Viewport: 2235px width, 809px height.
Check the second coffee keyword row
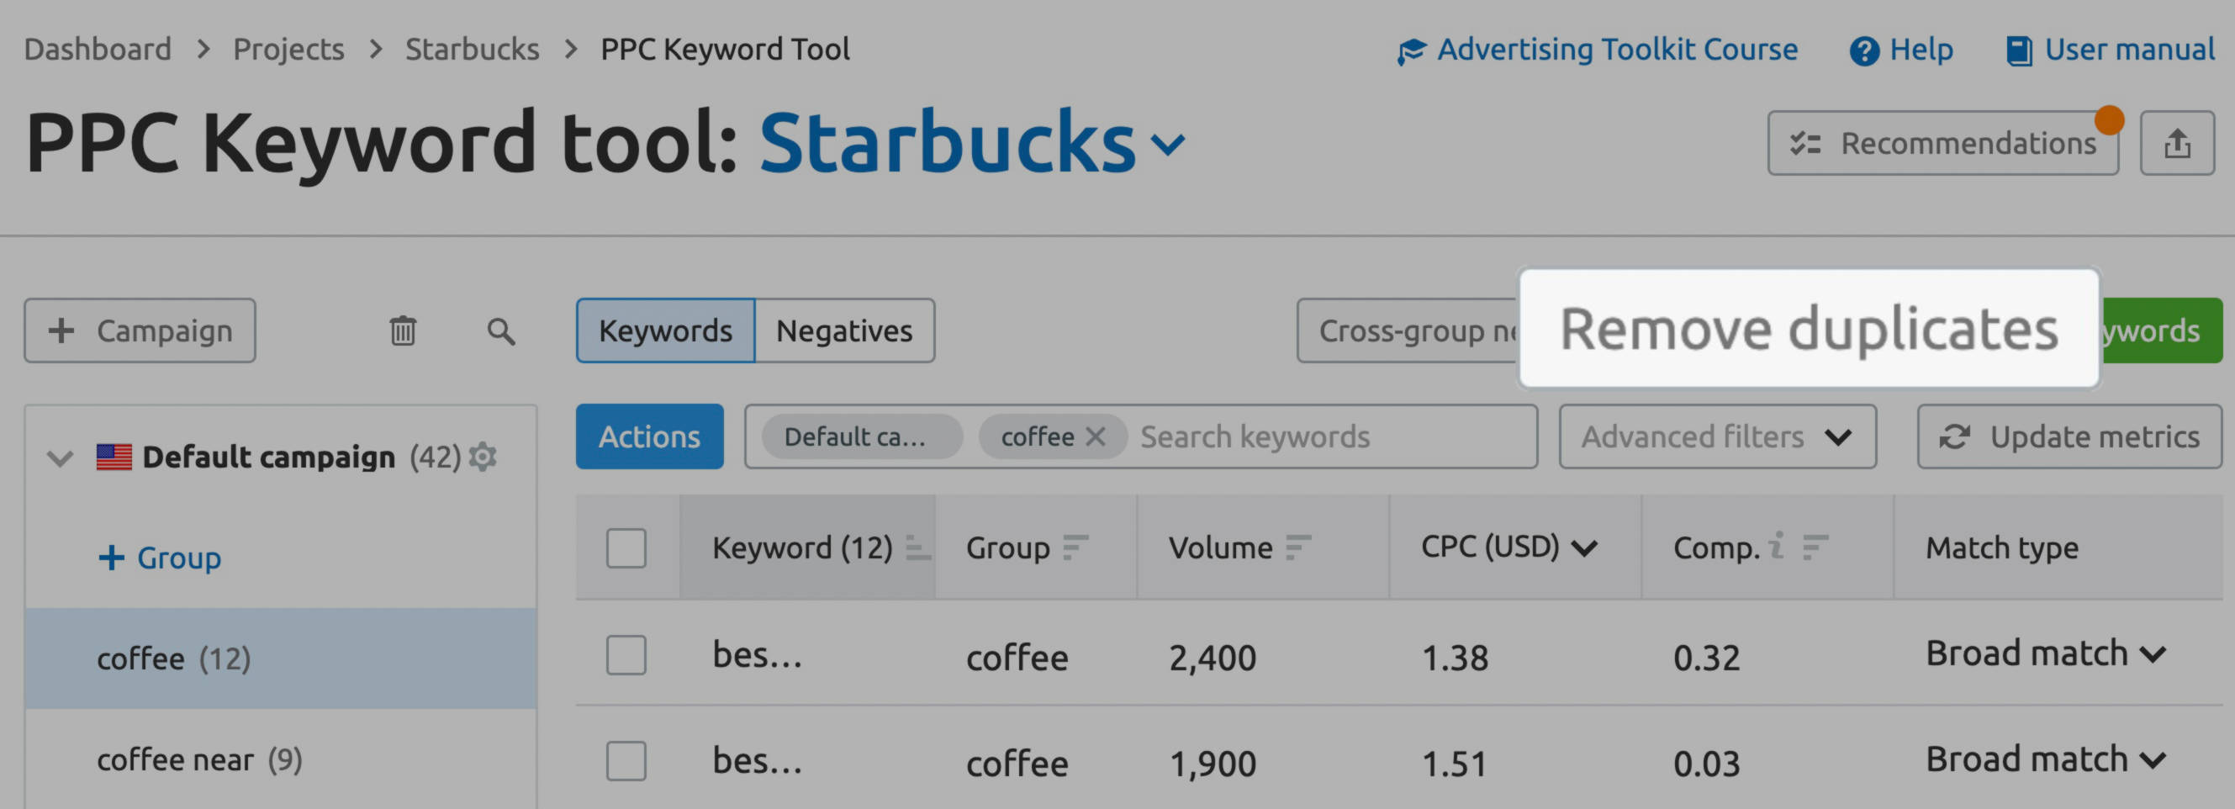click(626, 762)
